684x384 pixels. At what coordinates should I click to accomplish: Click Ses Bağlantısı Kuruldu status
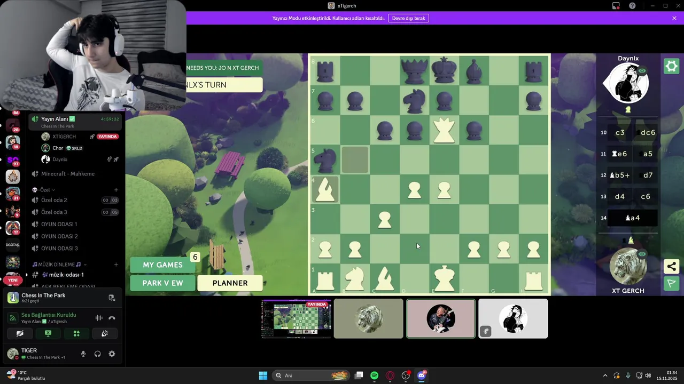pyautogui.click(x=49, y=315)
